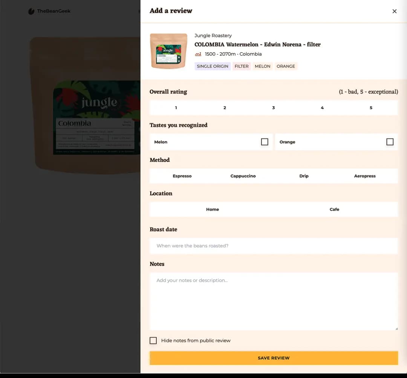The image size is (407, 378).
Task: Choose Aeropress under Method
Action: pyautogui.click(x=365, y=176)
